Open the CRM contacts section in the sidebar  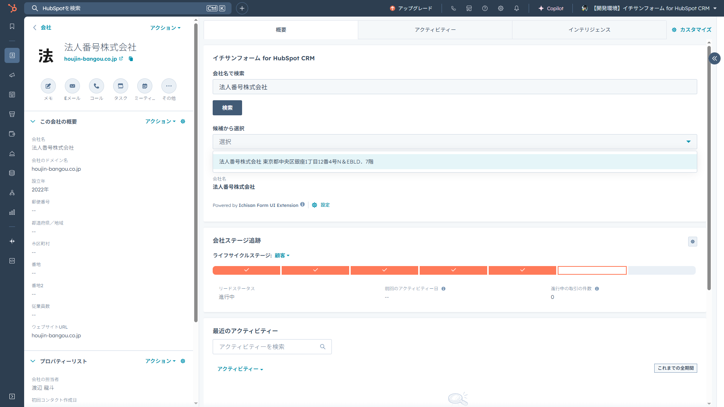[12, 55]
